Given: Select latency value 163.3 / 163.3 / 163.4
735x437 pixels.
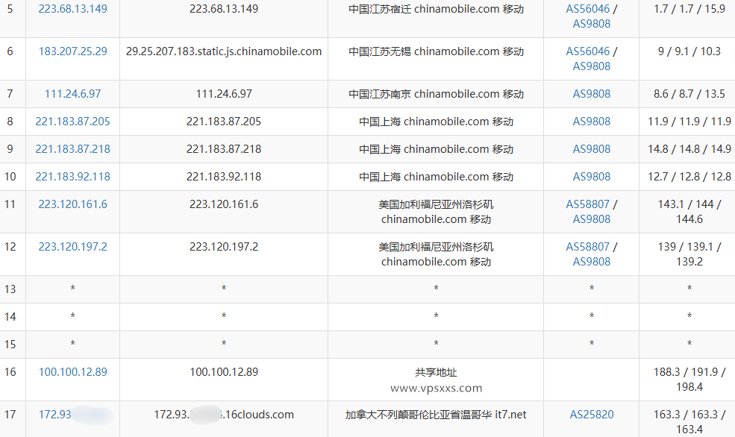Looking at the screenshot, I should click(689, 422).
